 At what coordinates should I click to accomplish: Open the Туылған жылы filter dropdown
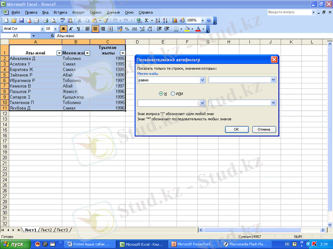pyautogui.click(x=122, y=53)
